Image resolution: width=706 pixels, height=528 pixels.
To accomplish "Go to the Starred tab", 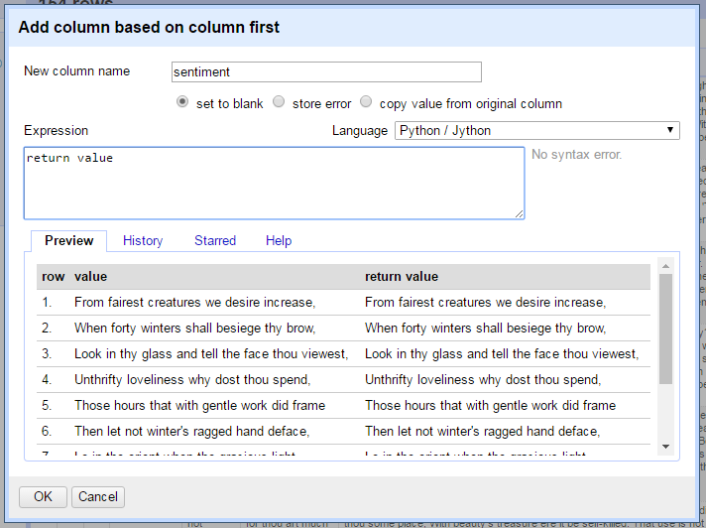I will coord(215,240).
